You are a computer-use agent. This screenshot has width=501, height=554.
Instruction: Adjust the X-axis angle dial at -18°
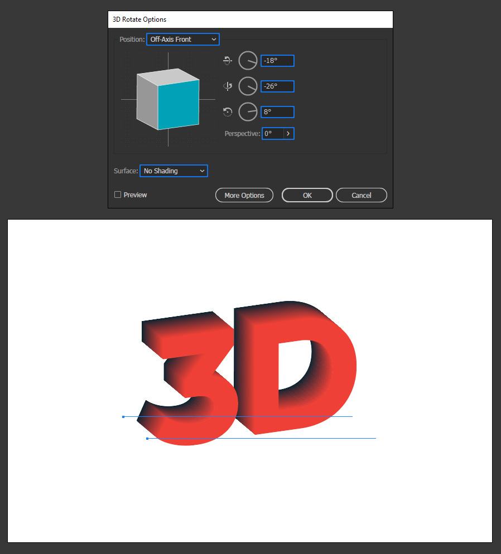pyautogui.click(x=248, y=61)
